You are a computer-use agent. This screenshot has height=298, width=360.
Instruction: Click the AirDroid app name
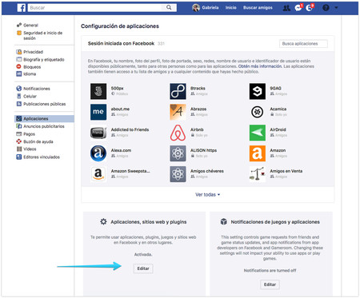point(278,129)
